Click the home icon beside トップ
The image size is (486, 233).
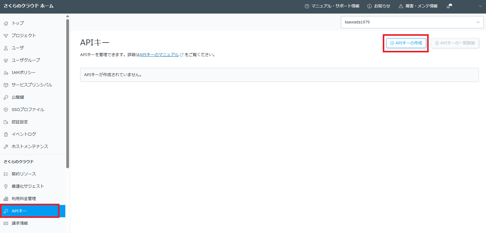[6, 23]
